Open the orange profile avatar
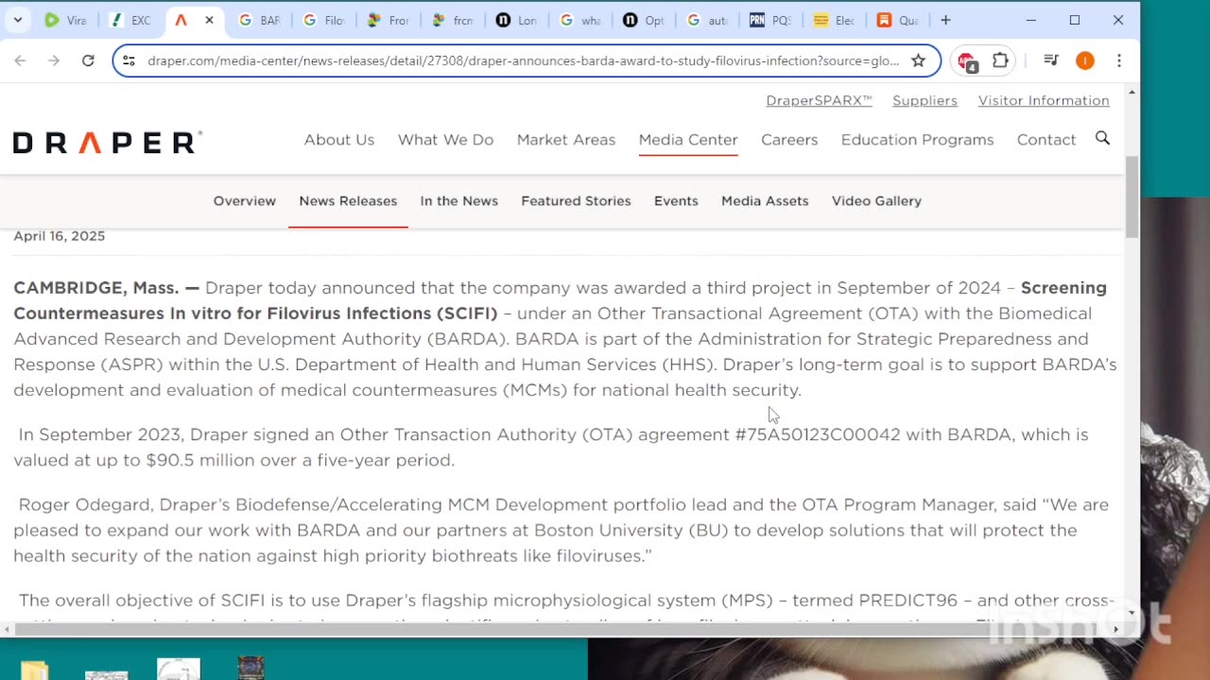This screenshot has width=1210, height=680. (1084, 60)
